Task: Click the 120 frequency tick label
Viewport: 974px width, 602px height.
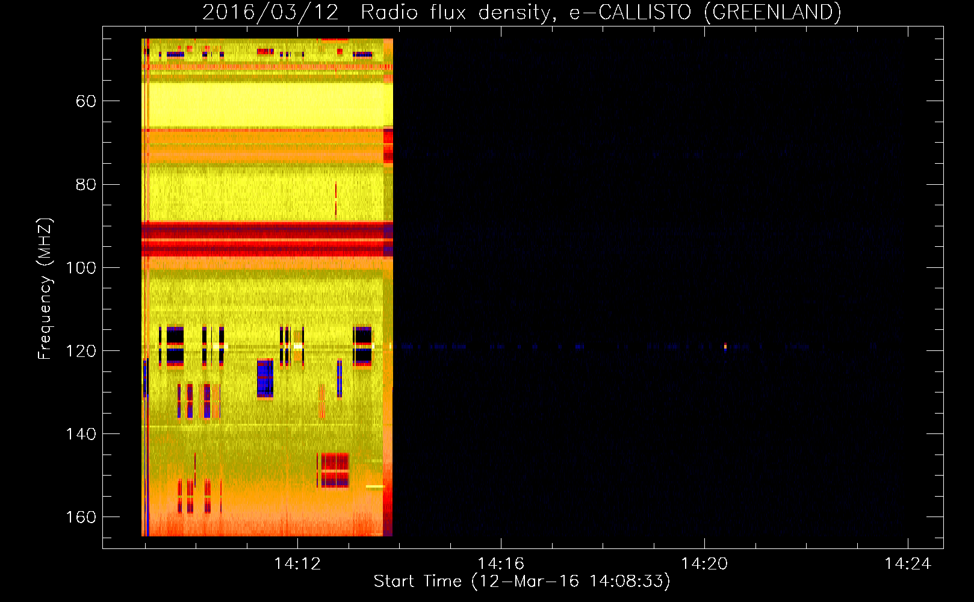Action: pos(81,351)
